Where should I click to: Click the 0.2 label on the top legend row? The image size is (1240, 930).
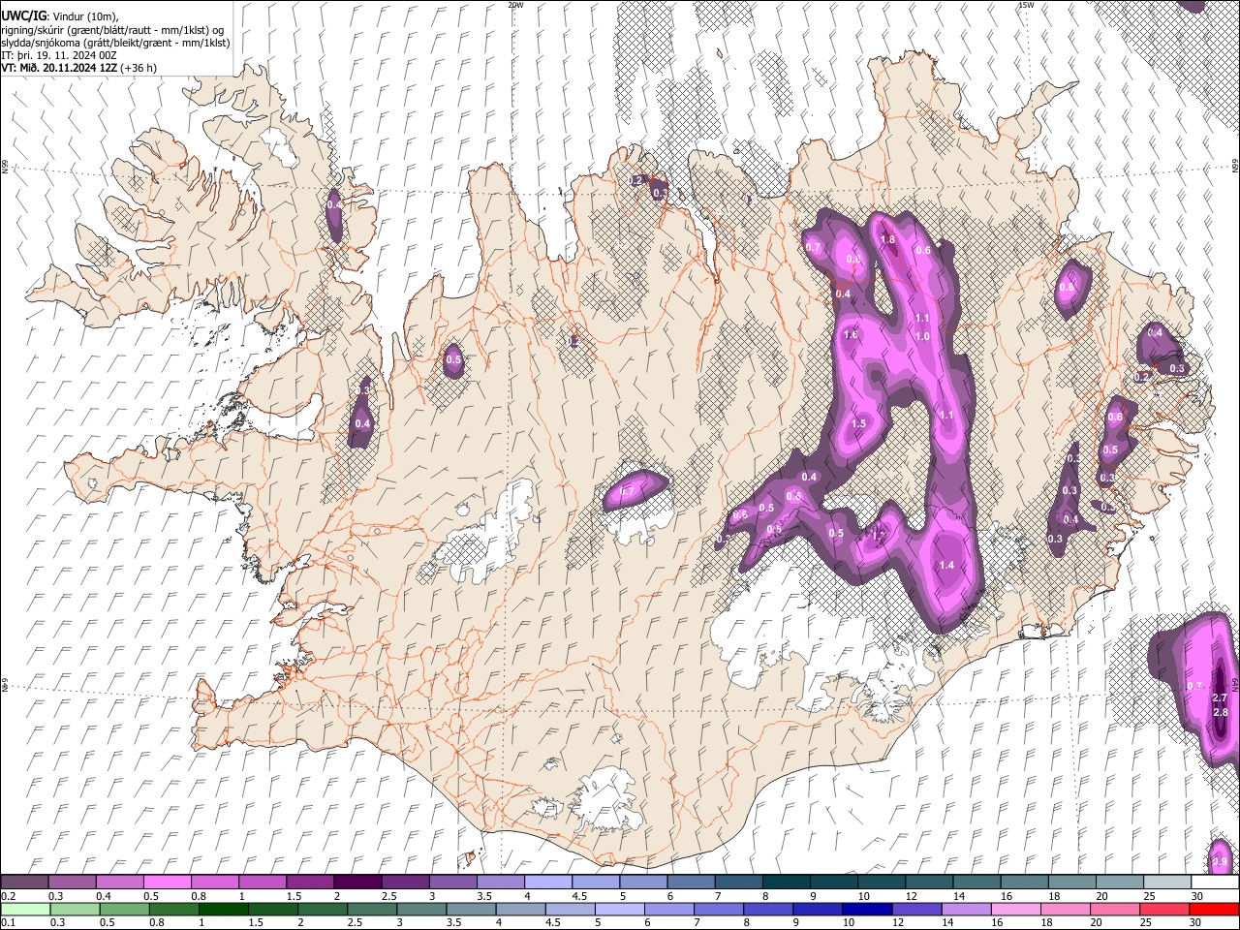(x=8, y=895)
